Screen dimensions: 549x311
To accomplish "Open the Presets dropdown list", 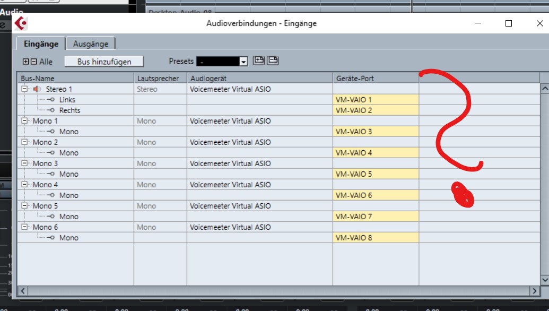I will click(243, 61).
